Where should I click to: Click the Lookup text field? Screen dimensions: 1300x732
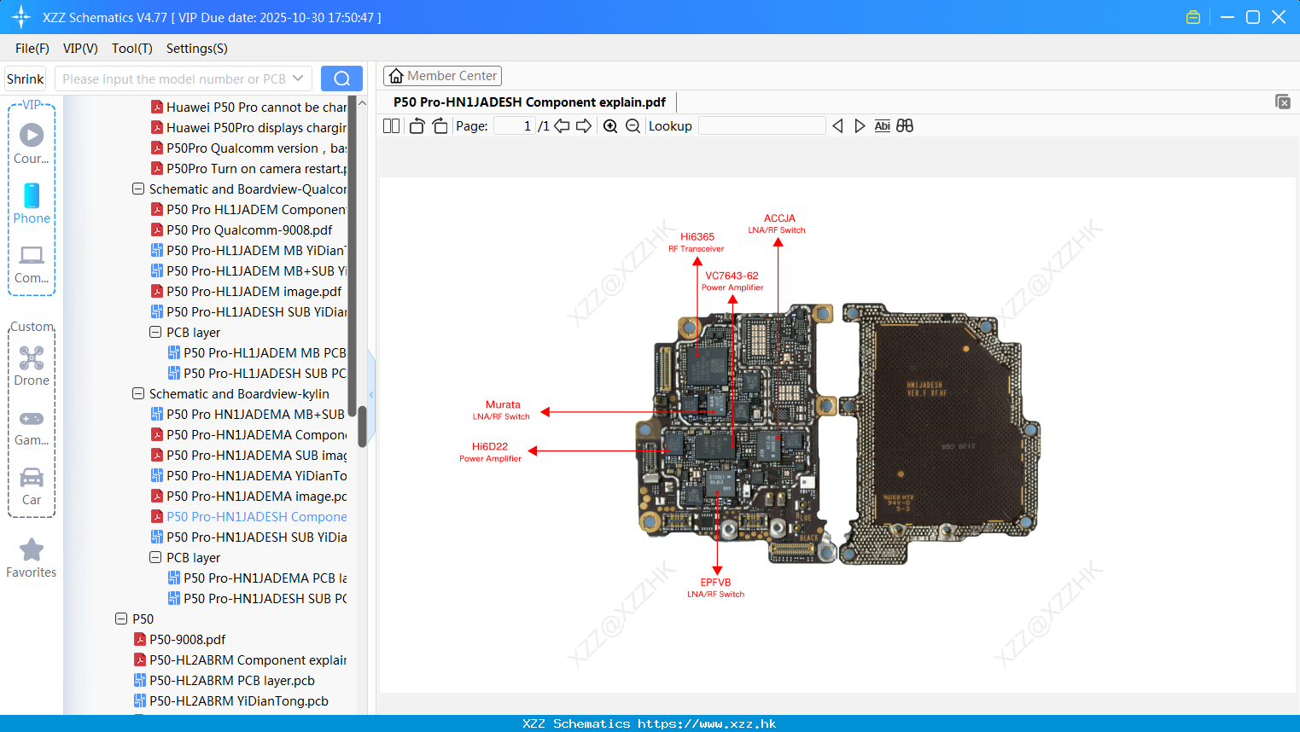(x=761, y=125)
